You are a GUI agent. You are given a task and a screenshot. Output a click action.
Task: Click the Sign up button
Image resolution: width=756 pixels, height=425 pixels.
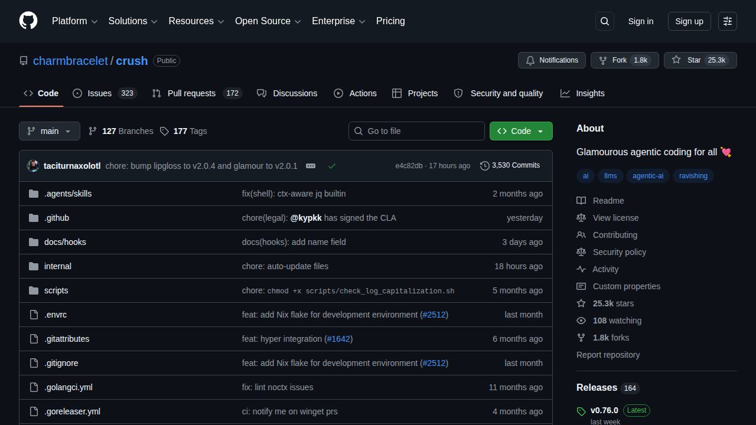[x=689, y=21]
